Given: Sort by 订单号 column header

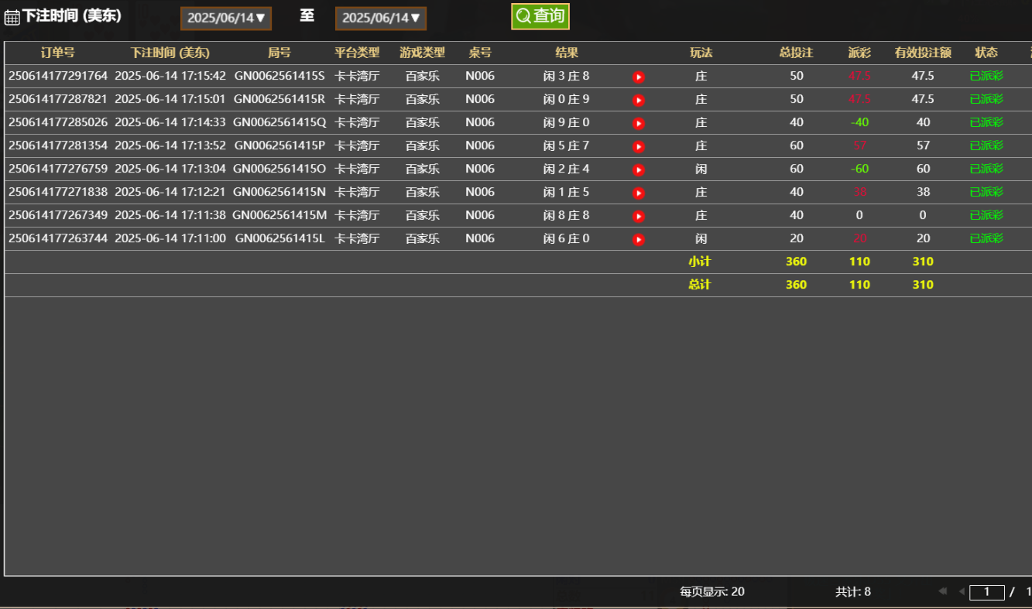Looking at the screenshot, I should pyautogui.click(x=57, y=53).
